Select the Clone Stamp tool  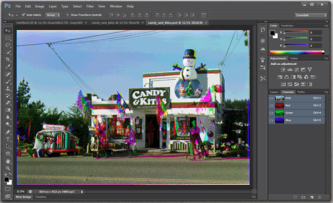click(x=8, y=89)
